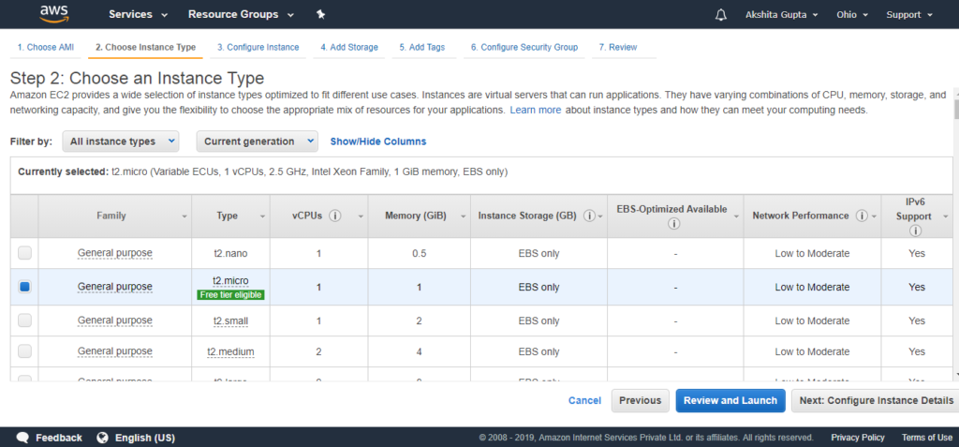
Task: Select 2. Choose Instance Type tab
Action: 145,47
